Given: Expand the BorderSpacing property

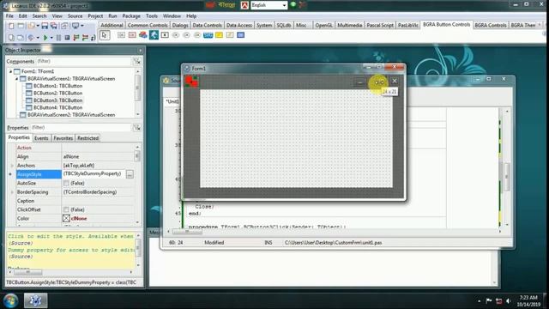Looking at the screenshot, I should [12, 192].
